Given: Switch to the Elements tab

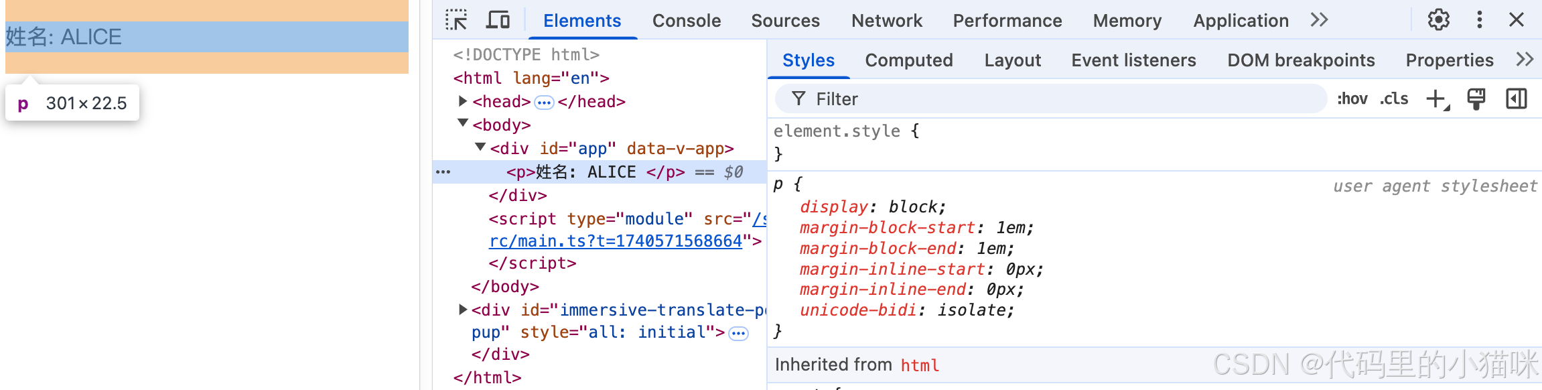Looking at the screenshot, I should 582,21.
